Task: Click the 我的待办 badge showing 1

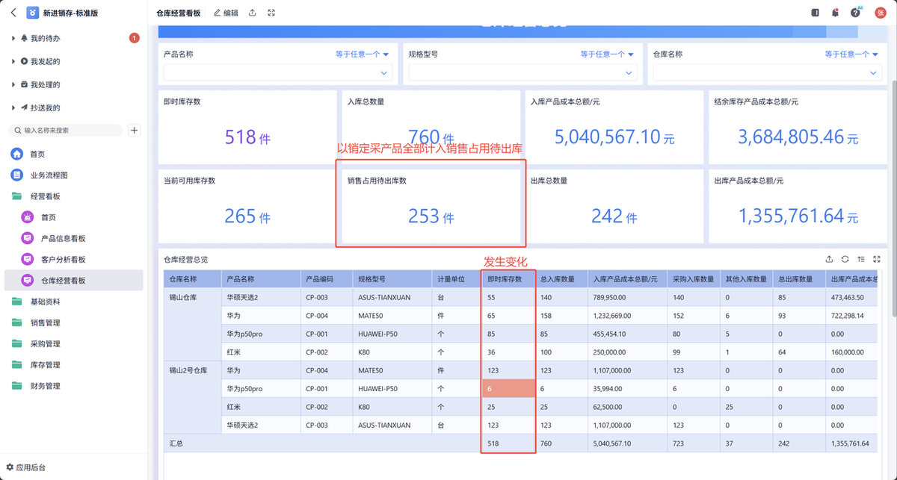Action: coord(134,37)
